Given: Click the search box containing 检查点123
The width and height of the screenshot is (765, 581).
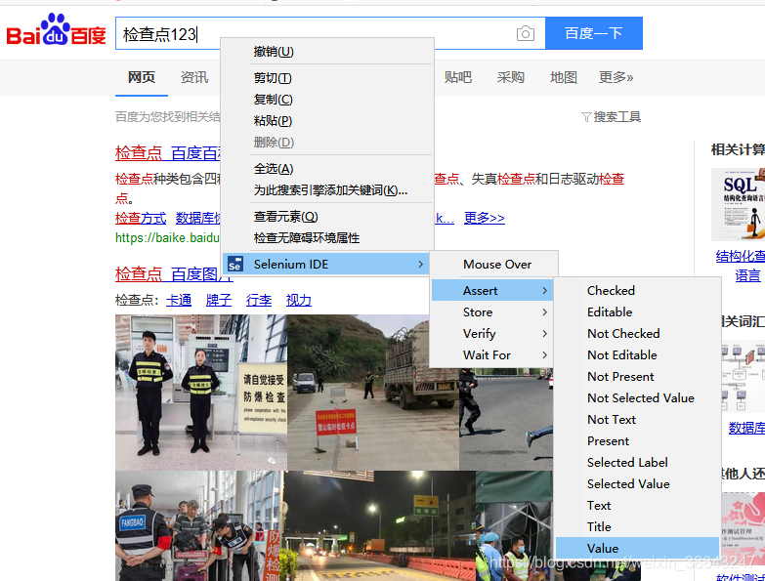Looking at the screenshot, I should [x=330, y=33].
